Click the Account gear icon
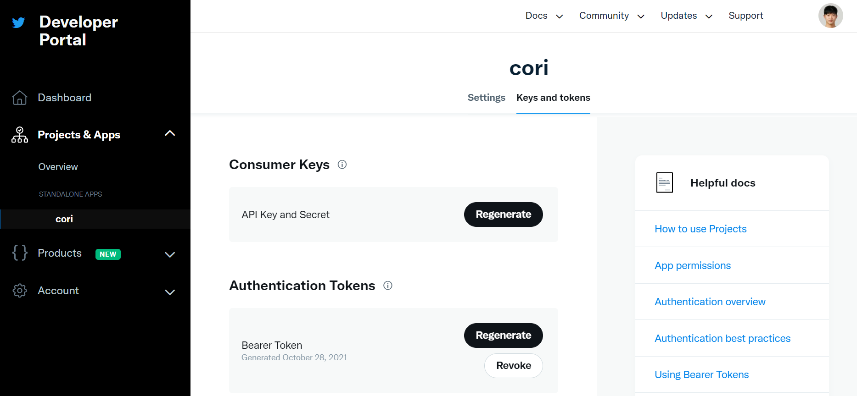857x396 pixels. pyautogui.click(x=20, y=291)
